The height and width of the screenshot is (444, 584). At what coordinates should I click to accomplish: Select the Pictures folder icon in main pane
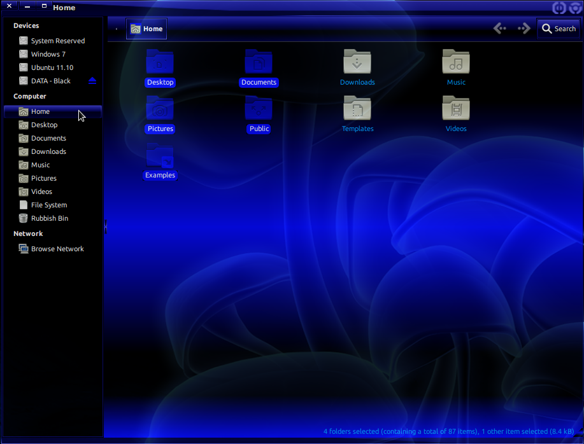[160, 109]
